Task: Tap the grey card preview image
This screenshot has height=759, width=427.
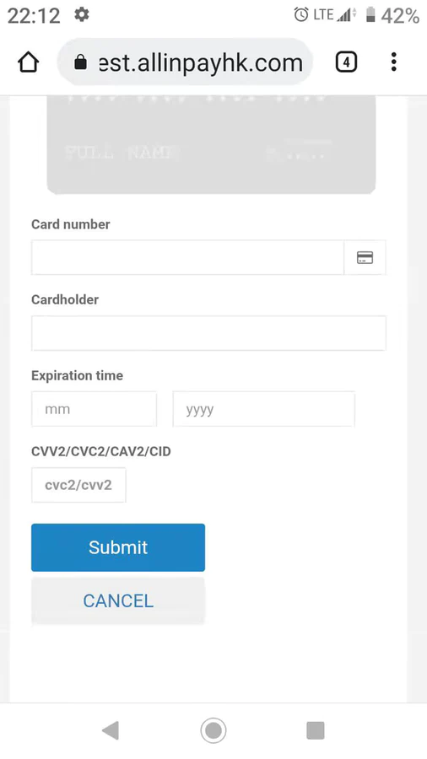Action: coord(211,145)
